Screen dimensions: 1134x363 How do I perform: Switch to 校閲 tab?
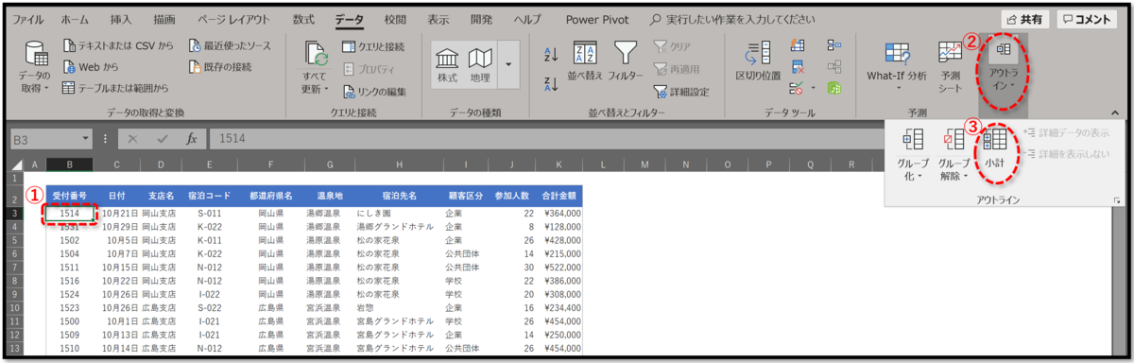[396, 19]
